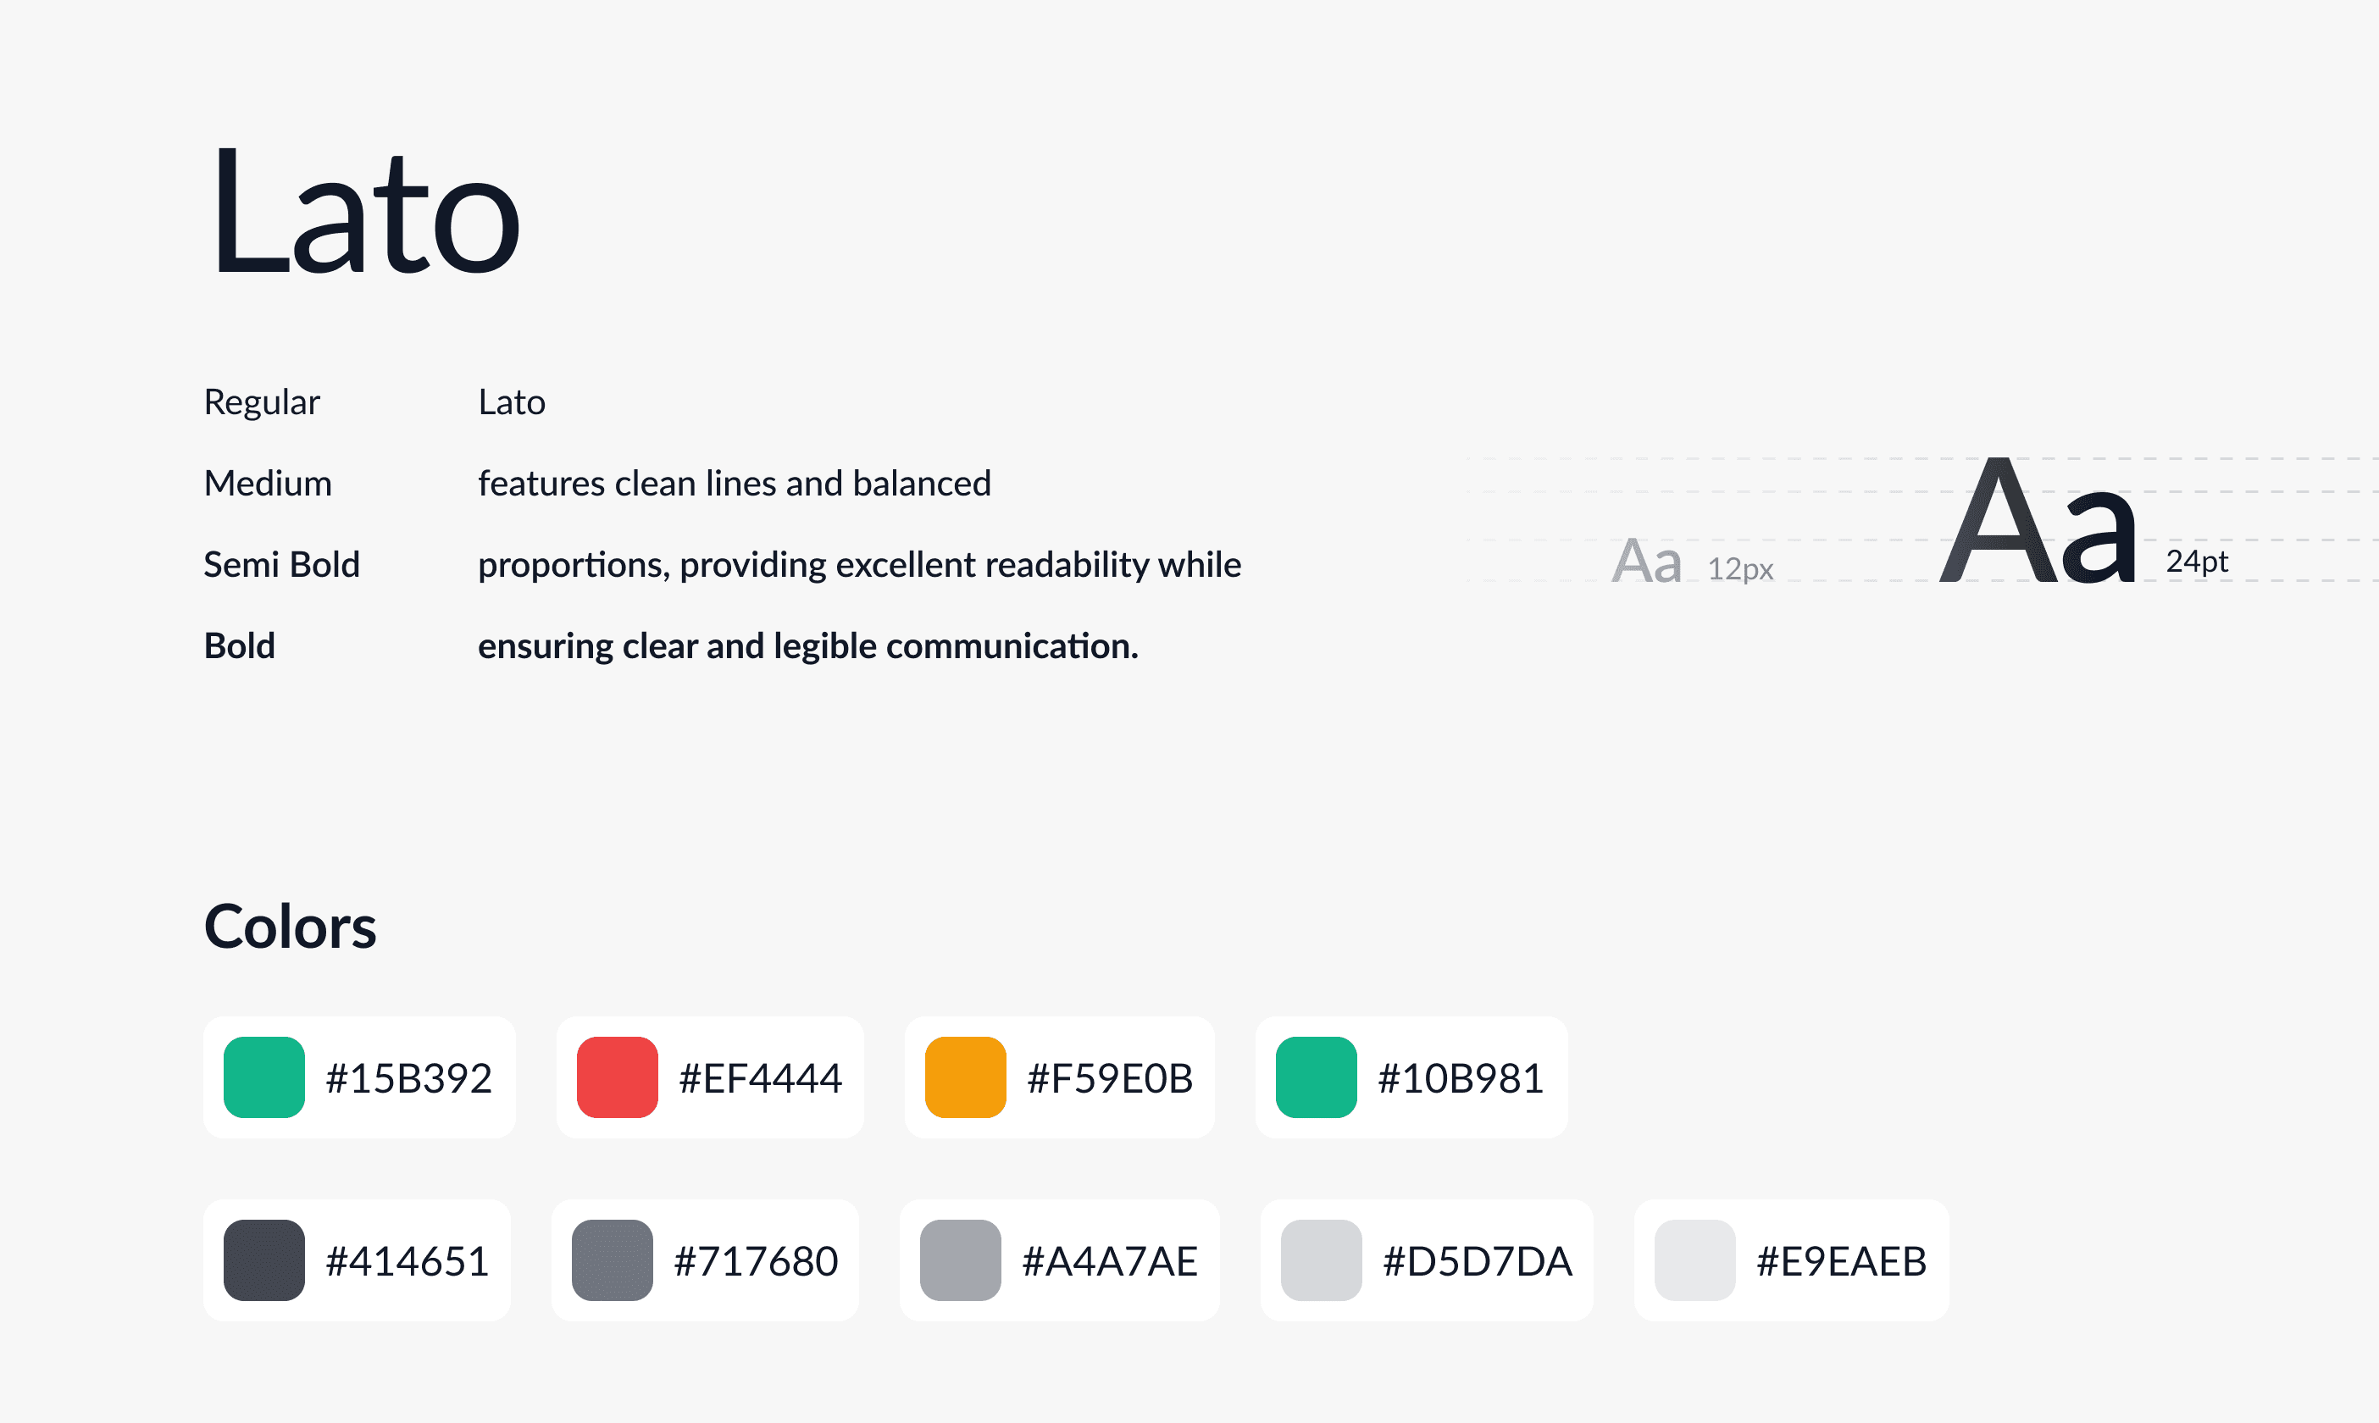Select the #717680 gray swatch
The image size is (2379, 1423).
tap(612, 1260)
